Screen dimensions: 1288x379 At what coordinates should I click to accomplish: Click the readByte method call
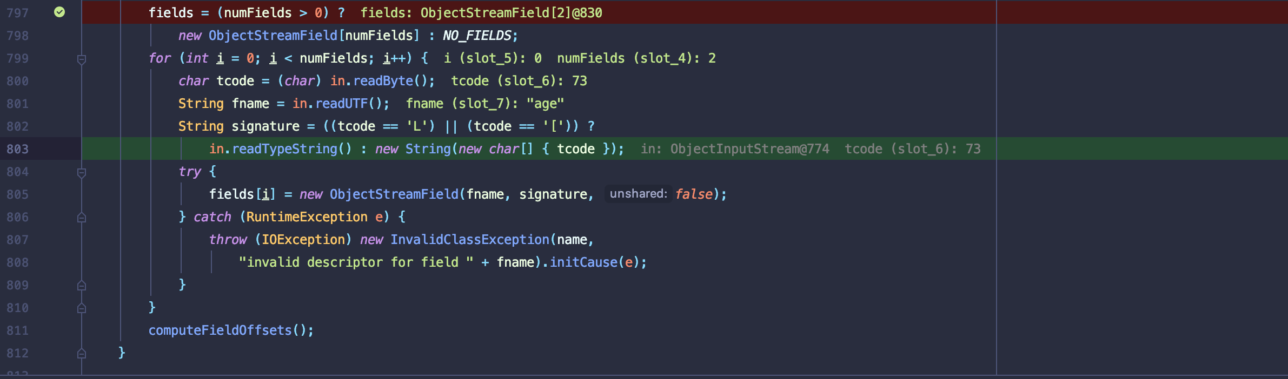(383, 81)
